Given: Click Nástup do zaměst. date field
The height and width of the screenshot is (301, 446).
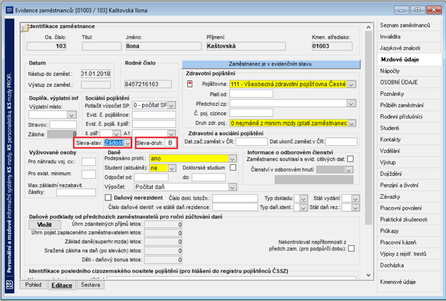Looking at the screenshot, I should [96, 74].
